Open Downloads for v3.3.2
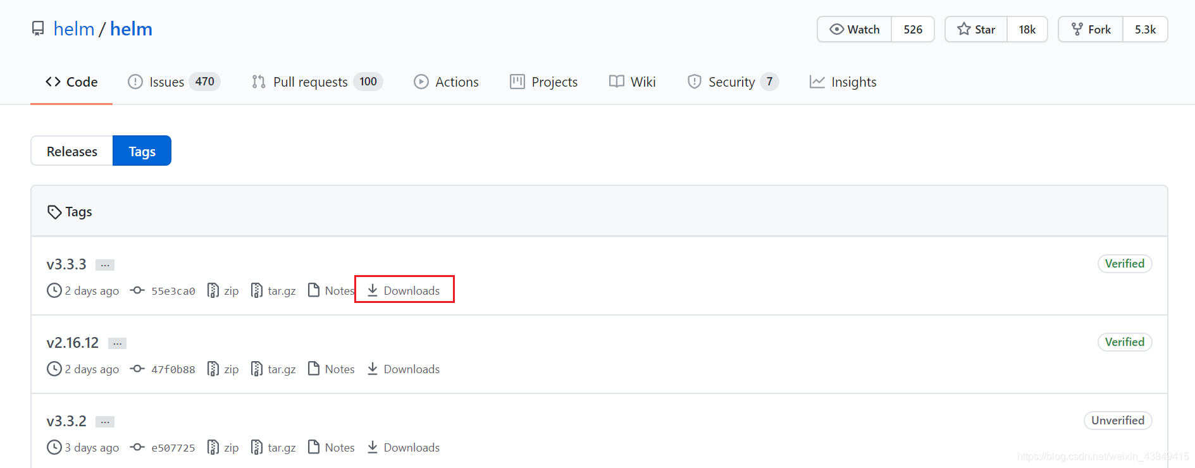1195x468 pixels. 404,447
